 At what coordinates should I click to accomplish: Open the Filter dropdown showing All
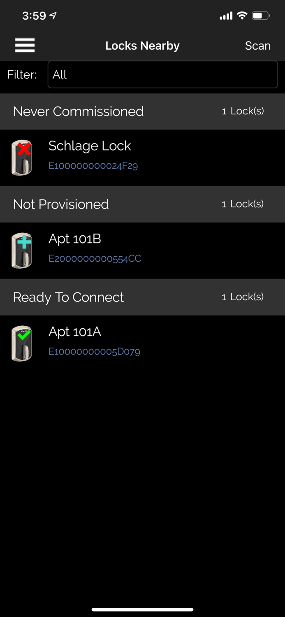pyautogui.click(x=162, y=74)
